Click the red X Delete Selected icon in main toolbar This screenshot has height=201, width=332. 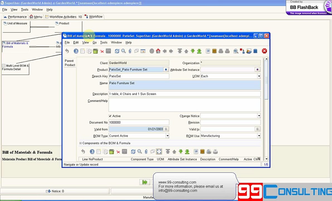pos(102,51)
